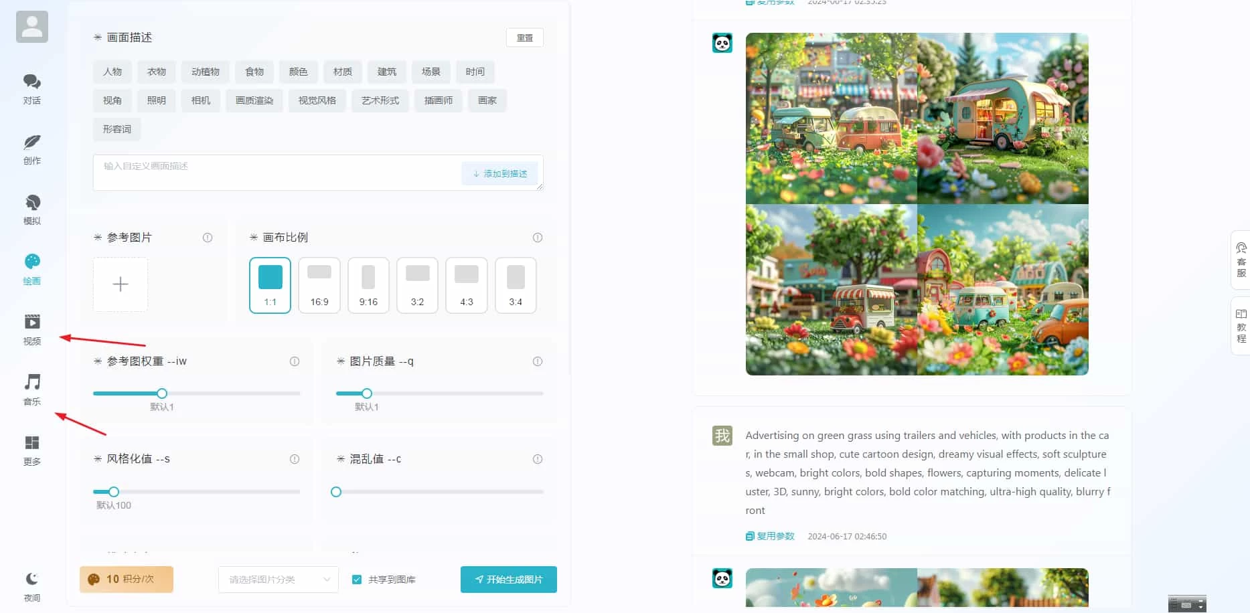Show info tooltip next to 混乱值 --c
1250x613 pixels.
click(x=537, y=459)
